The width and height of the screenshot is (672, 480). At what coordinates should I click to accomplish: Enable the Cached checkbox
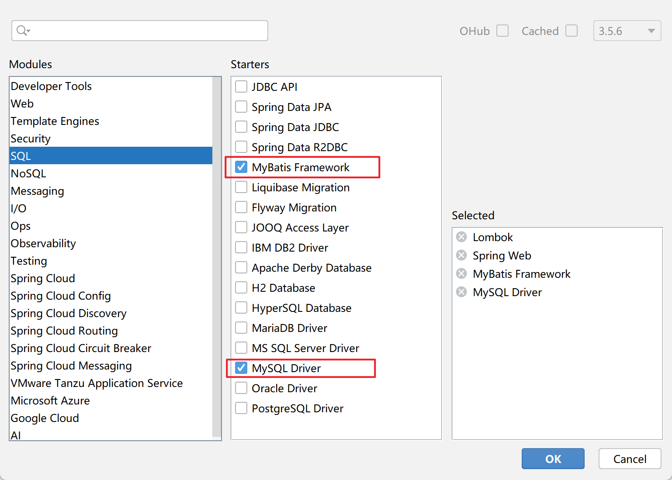coord(572,31)
